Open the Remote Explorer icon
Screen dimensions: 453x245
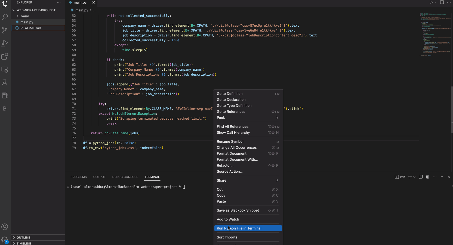click(5, 69)
